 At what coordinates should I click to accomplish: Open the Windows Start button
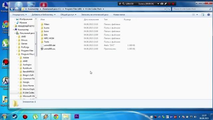(4, 117)
